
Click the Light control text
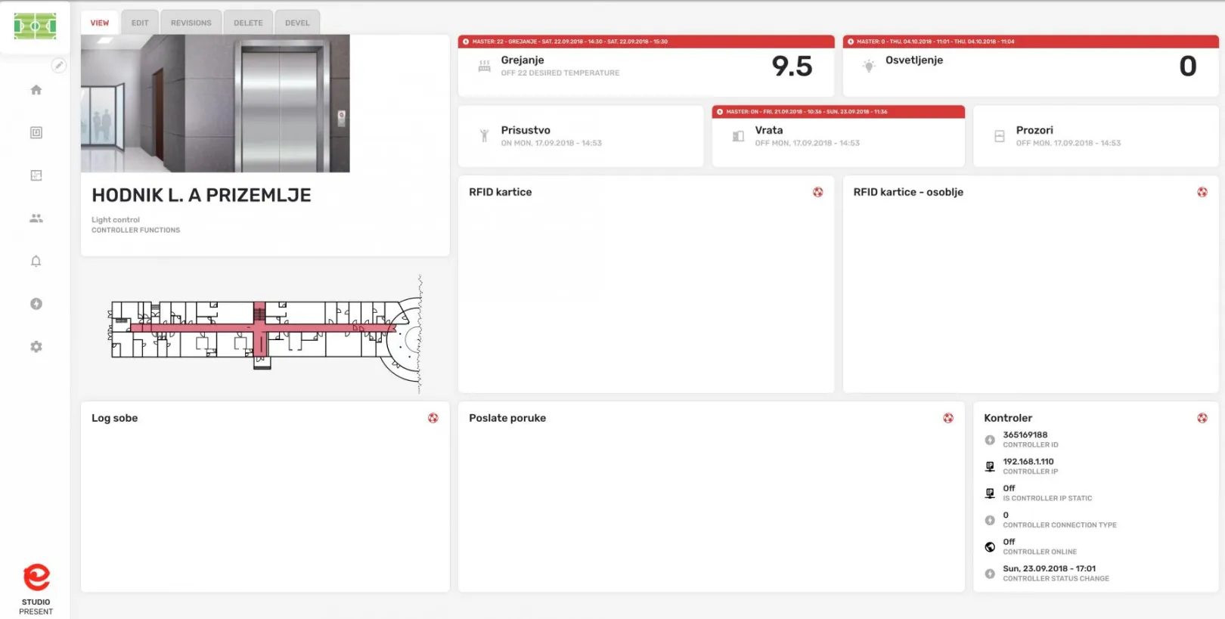(116, 220)
